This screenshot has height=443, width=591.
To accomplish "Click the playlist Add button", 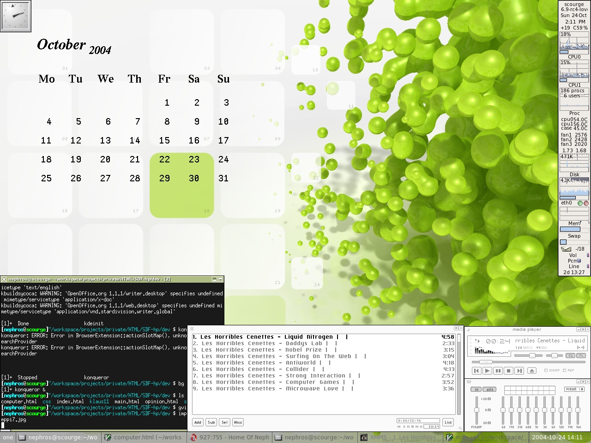I will (x=198, y=422).
